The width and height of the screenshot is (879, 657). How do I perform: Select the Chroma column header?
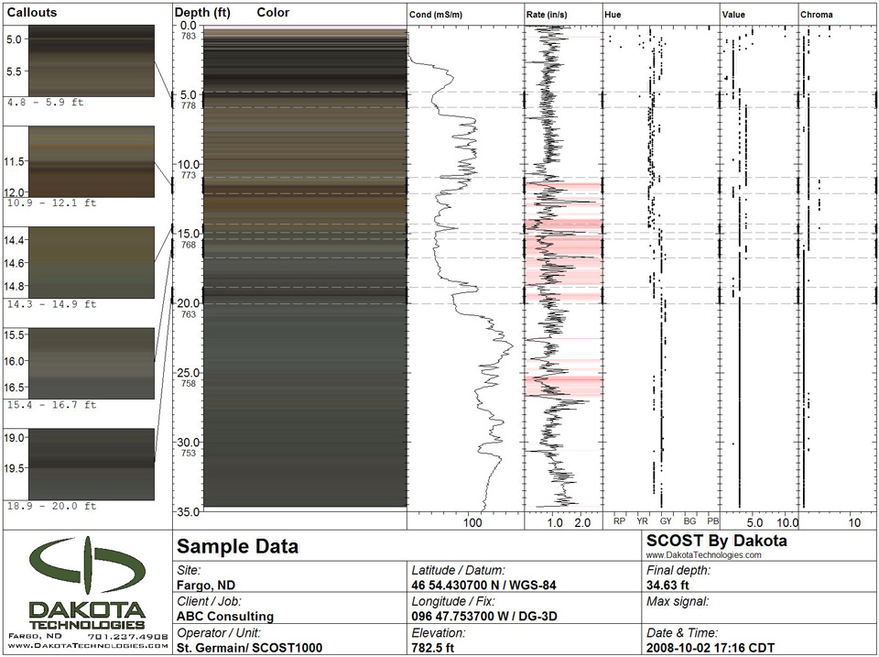click(817, 16)
